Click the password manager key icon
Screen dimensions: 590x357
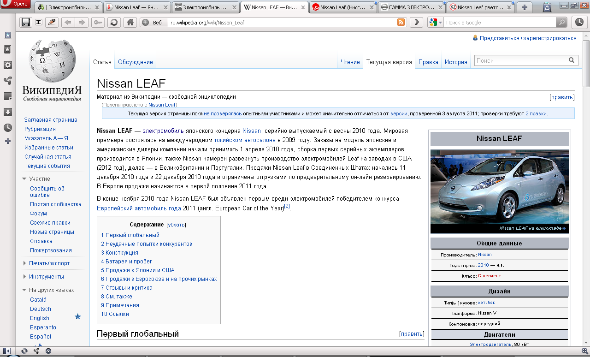(x=98, y=22)
